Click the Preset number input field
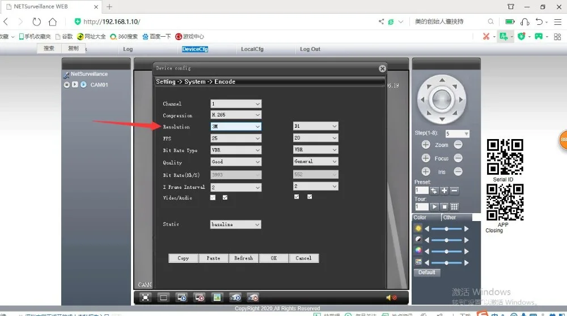 click(x=421, y=191)
